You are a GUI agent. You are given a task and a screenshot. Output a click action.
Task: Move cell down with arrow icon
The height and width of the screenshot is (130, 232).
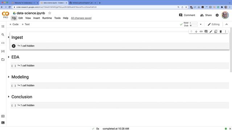(196, 31)
